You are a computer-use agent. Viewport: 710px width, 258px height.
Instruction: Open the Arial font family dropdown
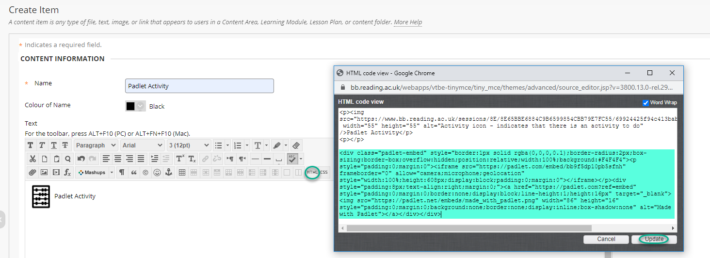143,145
